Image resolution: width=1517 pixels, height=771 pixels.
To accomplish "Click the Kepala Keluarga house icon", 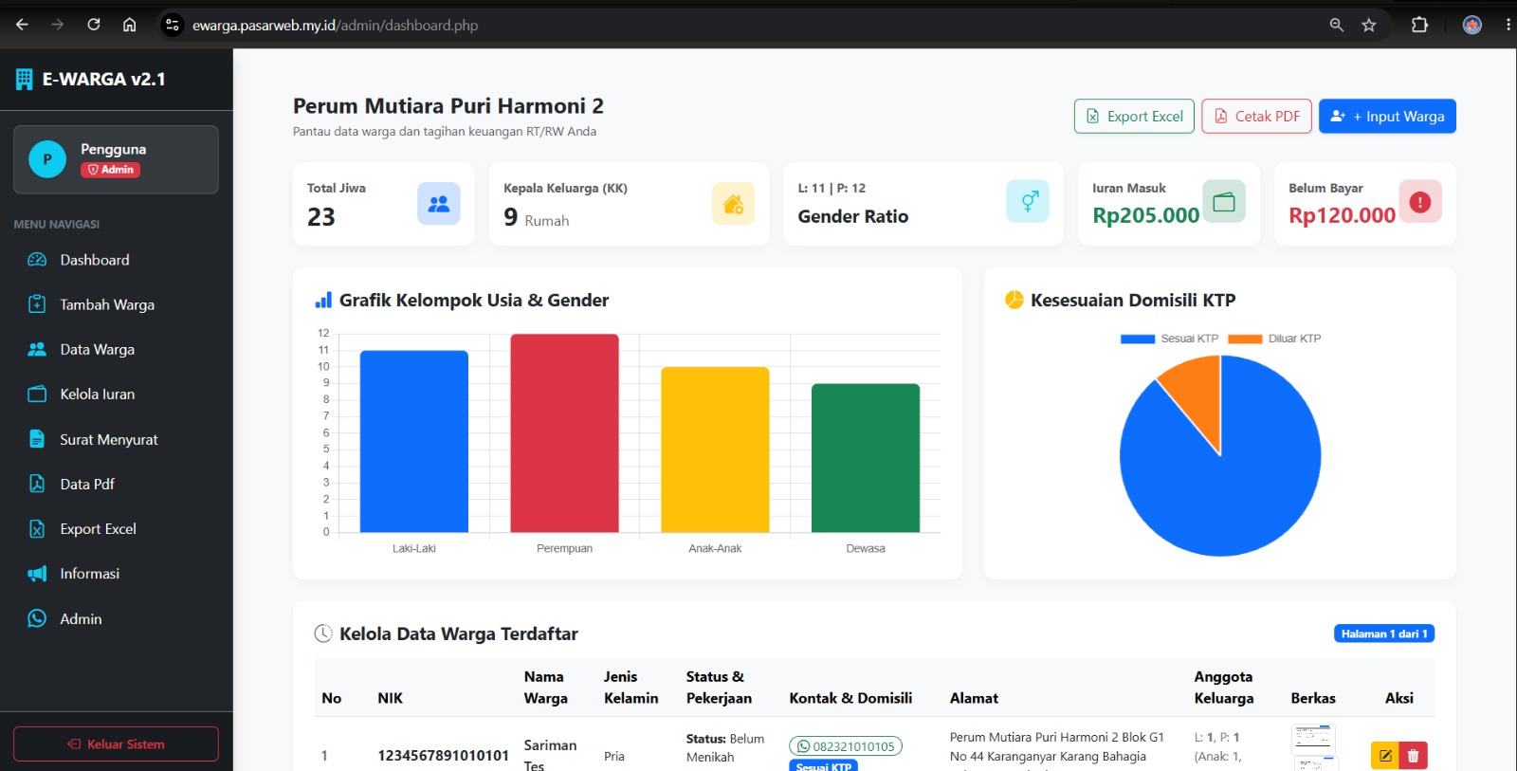I will tap(733, 204).
